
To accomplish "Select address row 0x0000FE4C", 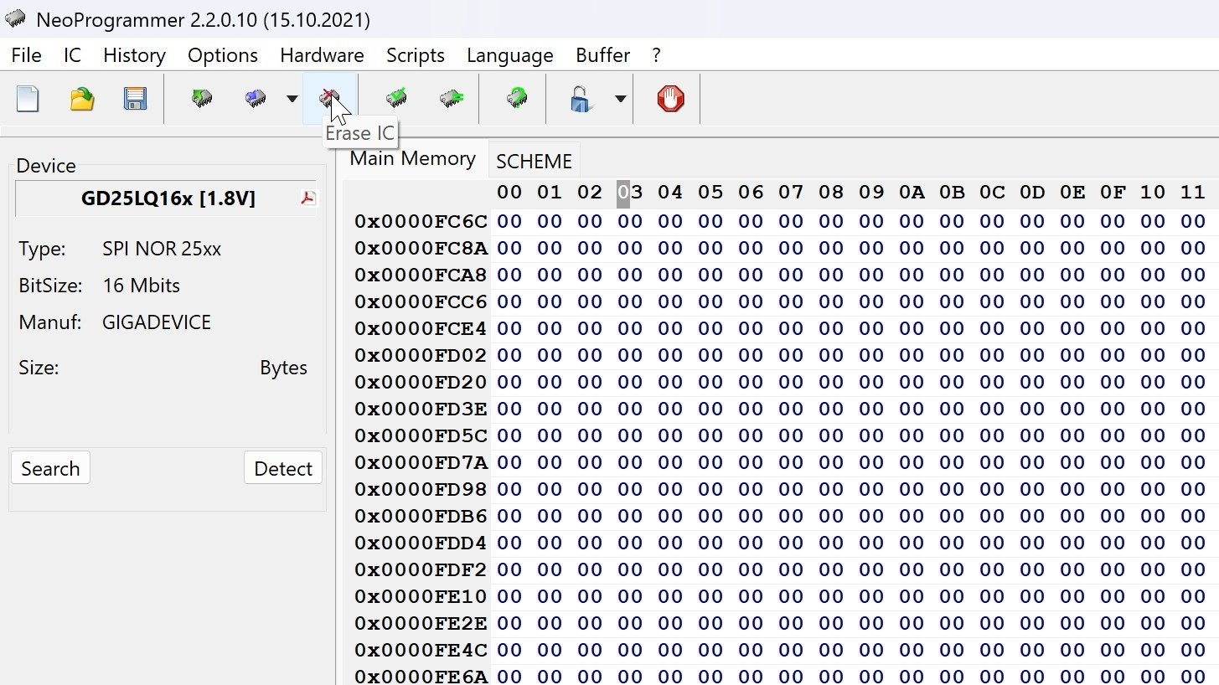I will [x=421, y=651].
